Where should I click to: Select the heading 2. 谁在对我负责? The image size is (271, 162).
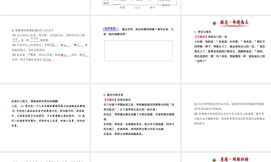[x=113, y=95]
